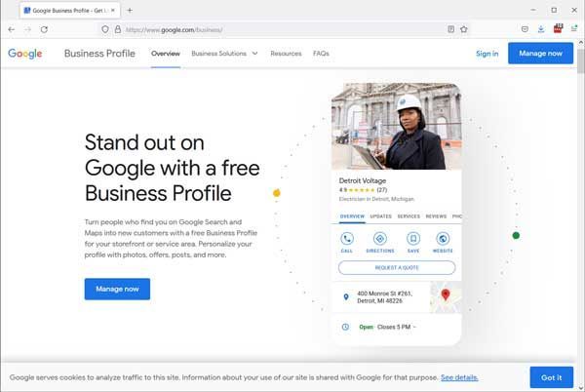The height and width of the screenshot is (392, 585).
Task: Click the Call phone icon on profile card
Action: [347, 238]
